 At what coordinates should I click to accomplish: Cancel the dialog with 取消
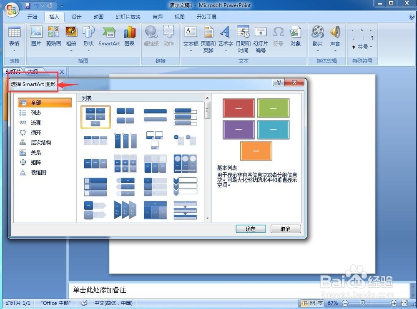pos(286,229)
